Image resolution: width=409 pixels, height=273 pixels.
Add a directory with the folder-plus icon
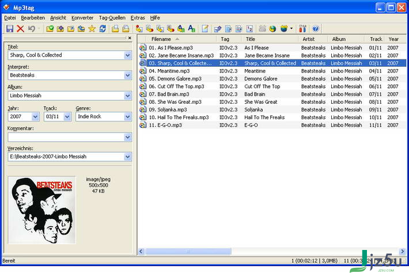tap(60, 29)
